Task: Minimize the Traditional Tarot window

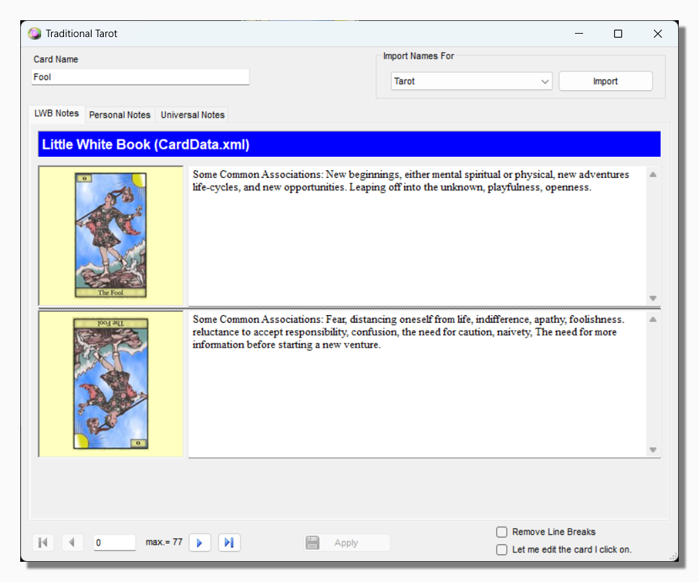Action: (x=578, y=34)
